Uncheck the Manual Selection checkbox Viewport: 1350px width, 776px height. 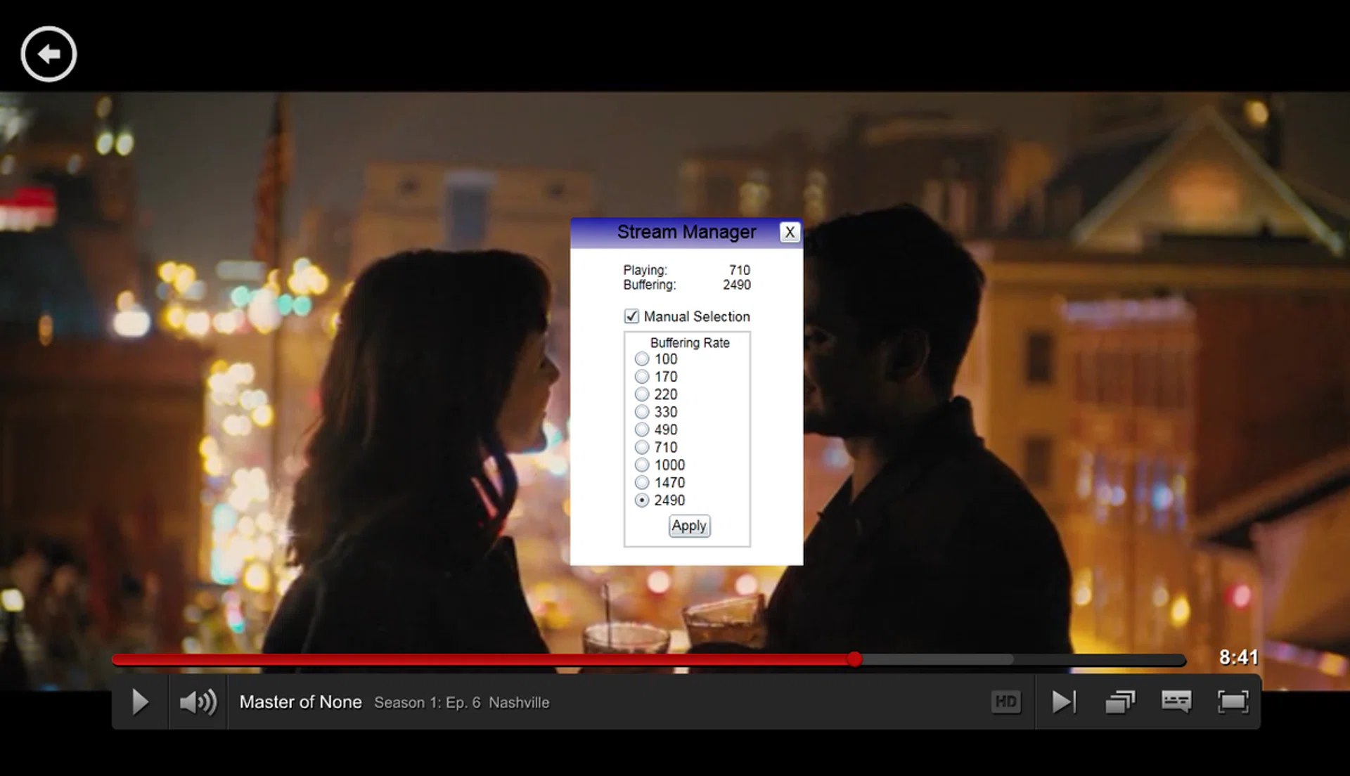(631, 316)
